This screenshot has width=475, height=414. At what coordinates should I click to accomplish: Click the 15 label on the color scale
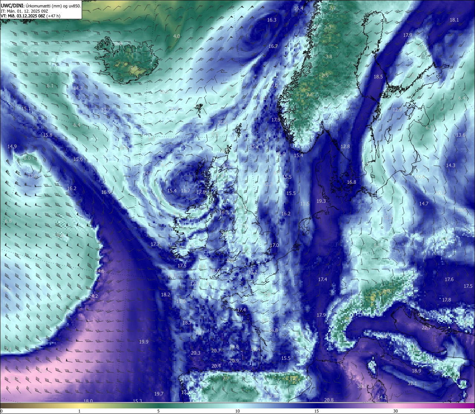[317, 411]
